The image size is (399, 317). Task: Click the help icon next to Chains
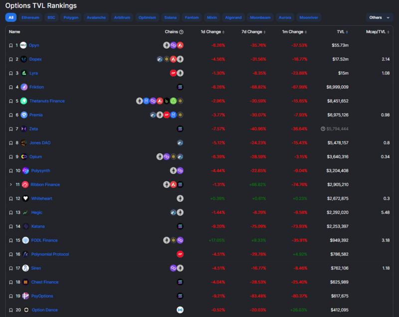point(181,32)
